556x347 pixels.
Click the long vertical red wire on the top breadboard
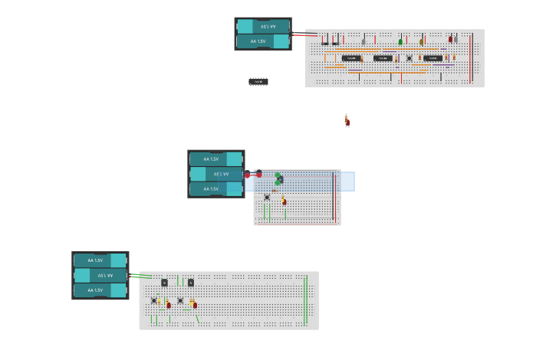click(470, 58)
